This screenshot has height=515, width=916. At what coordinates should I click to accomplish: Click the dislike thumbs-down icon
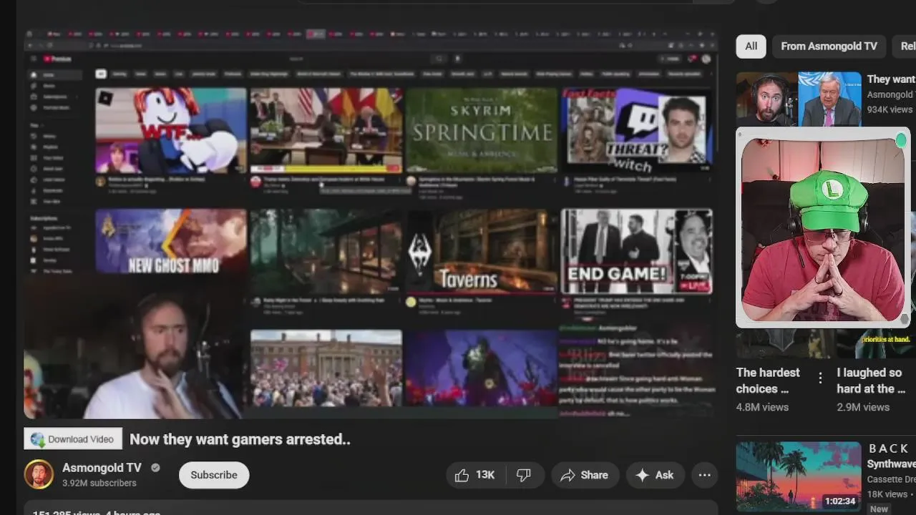tap(524, 475)
